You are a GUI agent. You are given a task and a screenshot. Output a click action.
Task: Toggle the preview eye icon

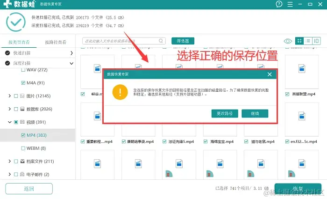[x=288, y=41]
